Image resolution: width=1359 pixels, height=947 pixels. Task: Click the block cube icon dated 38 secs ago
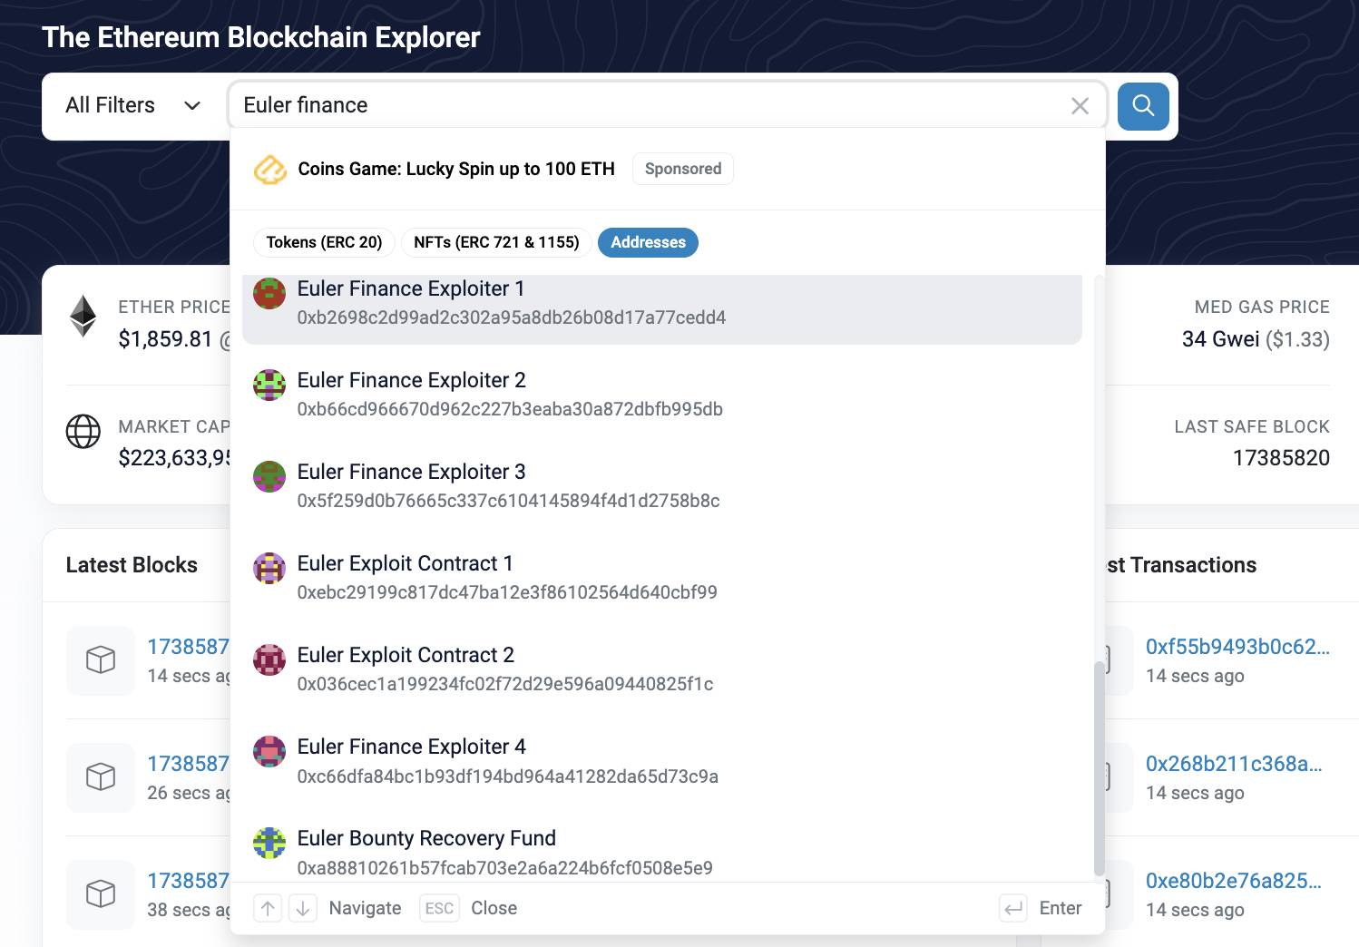[101, 894]
